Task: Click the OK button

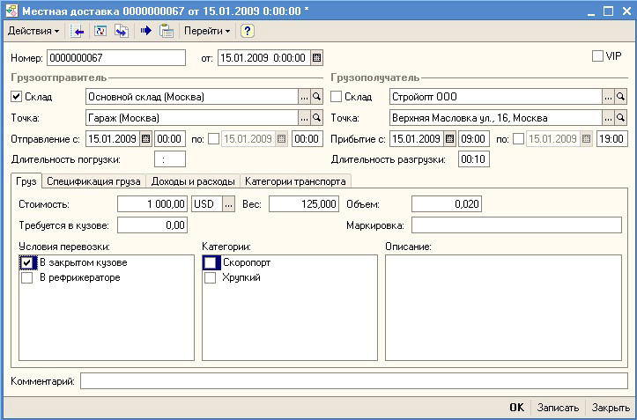Action: click(x=516, y=408)
